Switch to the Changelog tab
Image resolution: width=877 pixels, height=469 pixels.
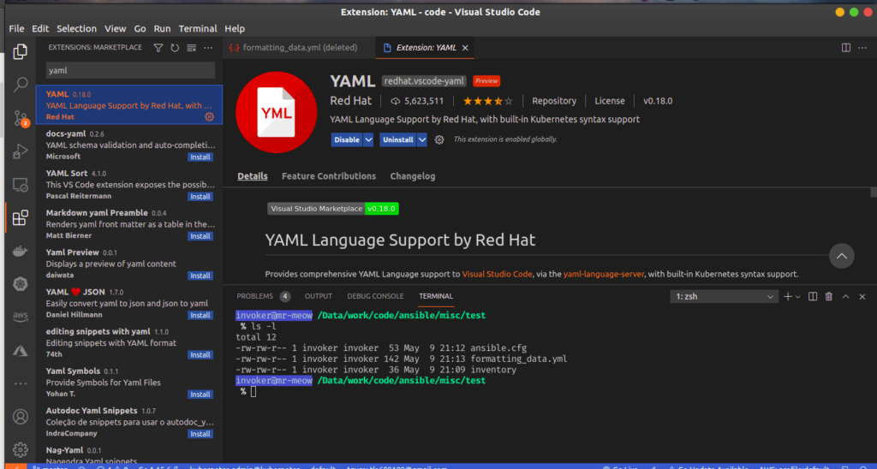click(412, 176)
